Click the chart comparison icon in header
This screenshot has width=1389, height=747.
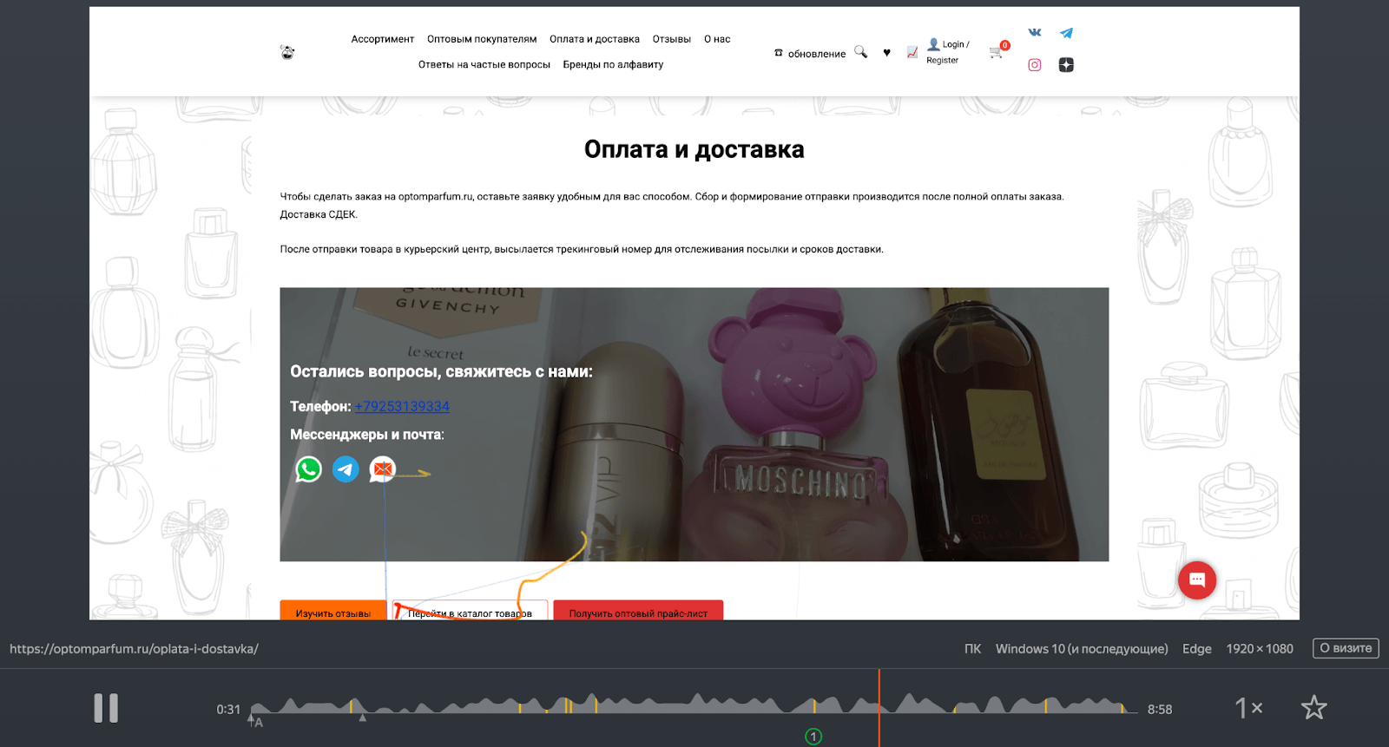coord(912,52)
